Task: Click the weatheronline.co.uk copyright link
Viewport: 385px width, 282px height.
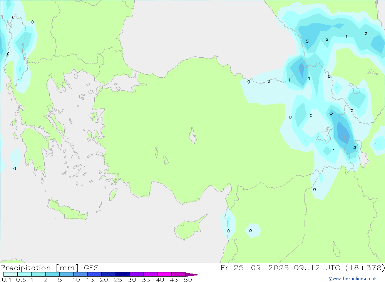Action: (352, 279)
